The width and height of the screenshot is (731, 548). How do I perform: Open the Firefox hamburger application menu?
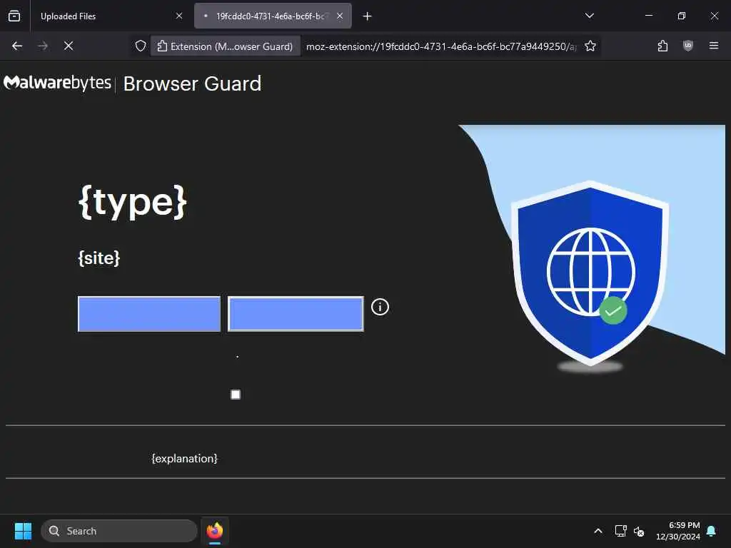pos(714,46)
